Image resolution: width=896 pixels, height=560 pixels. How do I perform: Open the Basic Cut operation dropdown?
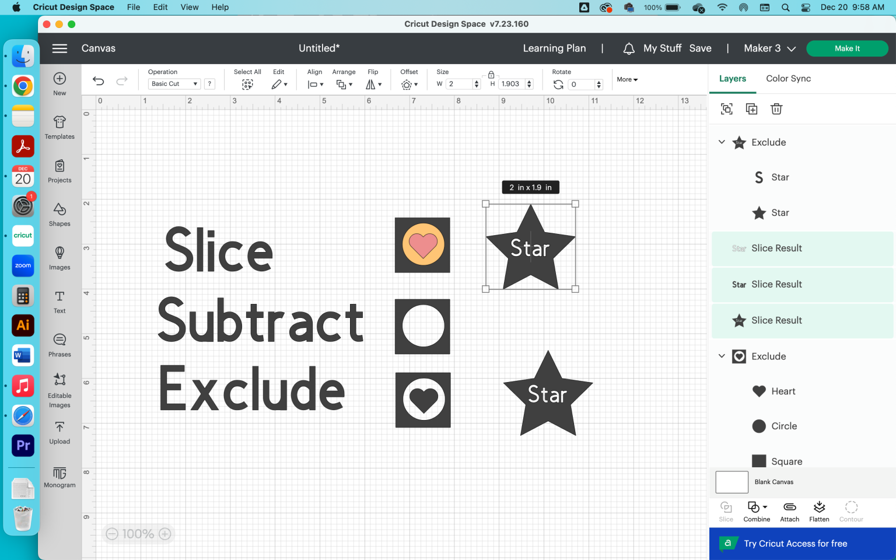(x=174, y=83)
